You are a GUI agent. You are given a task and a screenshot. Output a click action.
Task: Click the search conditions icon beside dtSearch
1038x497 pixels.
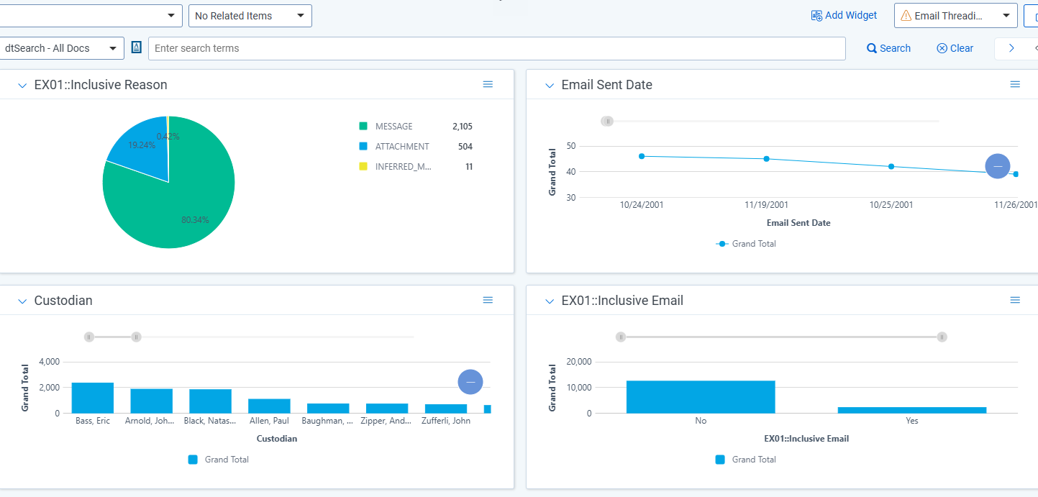coord(136,47)
